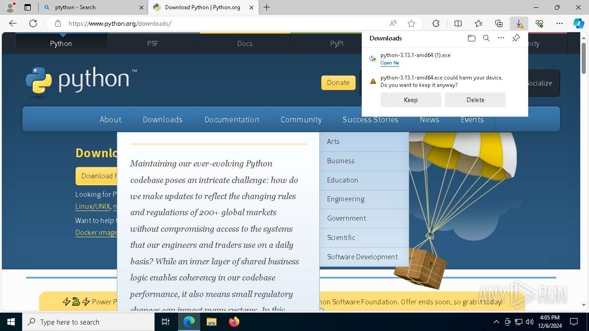Keep the flagged python-3.13.1-amd64.exe download
This screenshot has width=589, height=331.
(411, 100)
